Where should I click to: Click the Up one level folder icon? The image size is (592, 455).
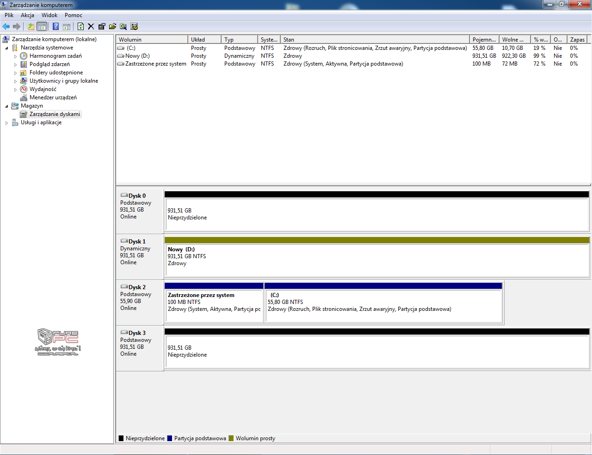coord(31,26)
